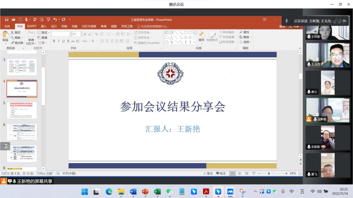This screenshot has width=353, height=198.
Task: Open the Slide Show (幻灯片放映) tab
Action: point(89,26)
